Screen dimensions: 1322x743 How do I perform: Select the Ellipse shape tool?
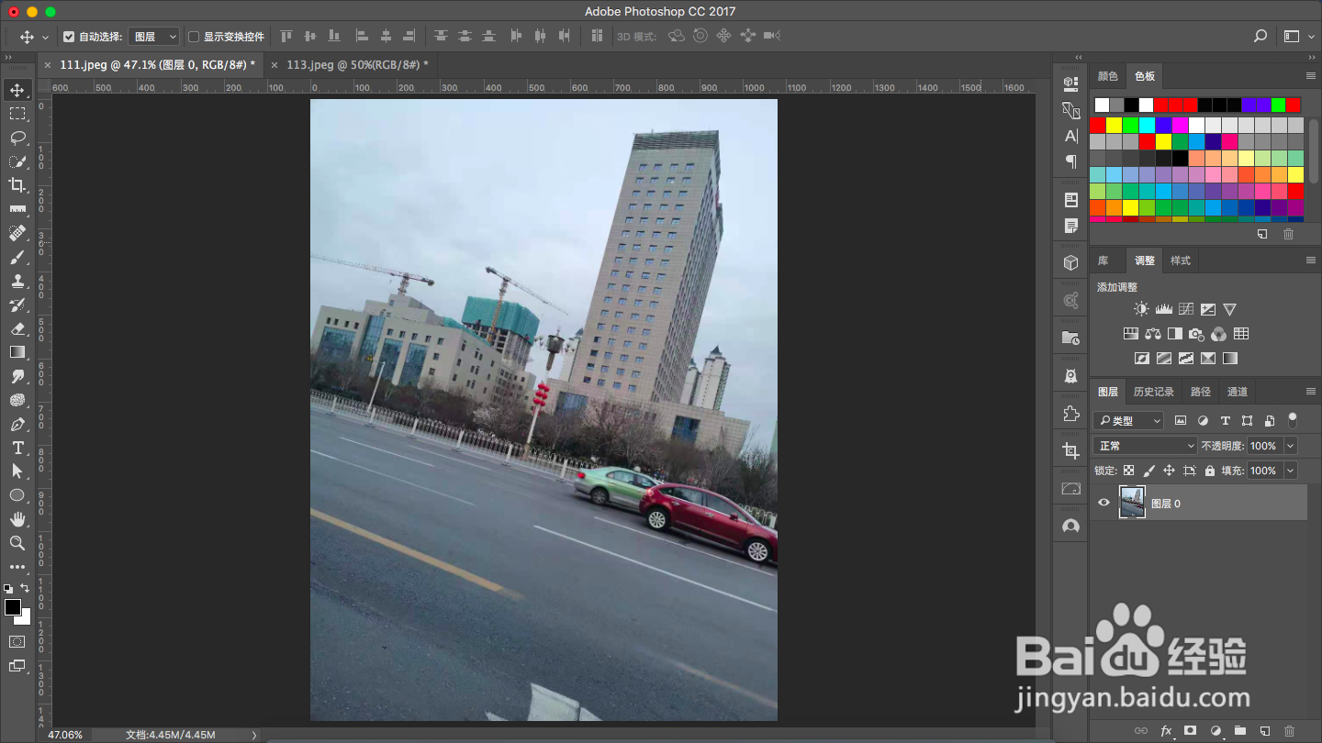click(17, 495)
